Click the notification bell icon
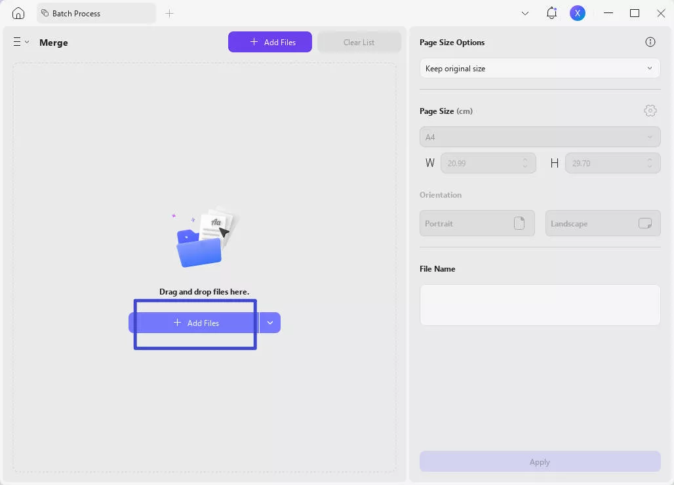This screenshot has height=485, width=674. [551, 12]
